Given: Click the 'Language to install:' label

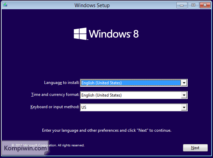Looking at the screenshot, I should coord(62,83).
